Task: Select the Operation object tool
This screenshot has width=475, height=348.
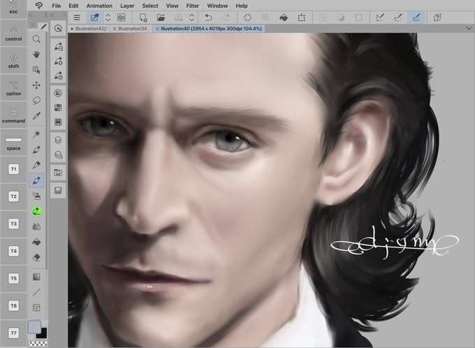Action: (x=36, y=70)
